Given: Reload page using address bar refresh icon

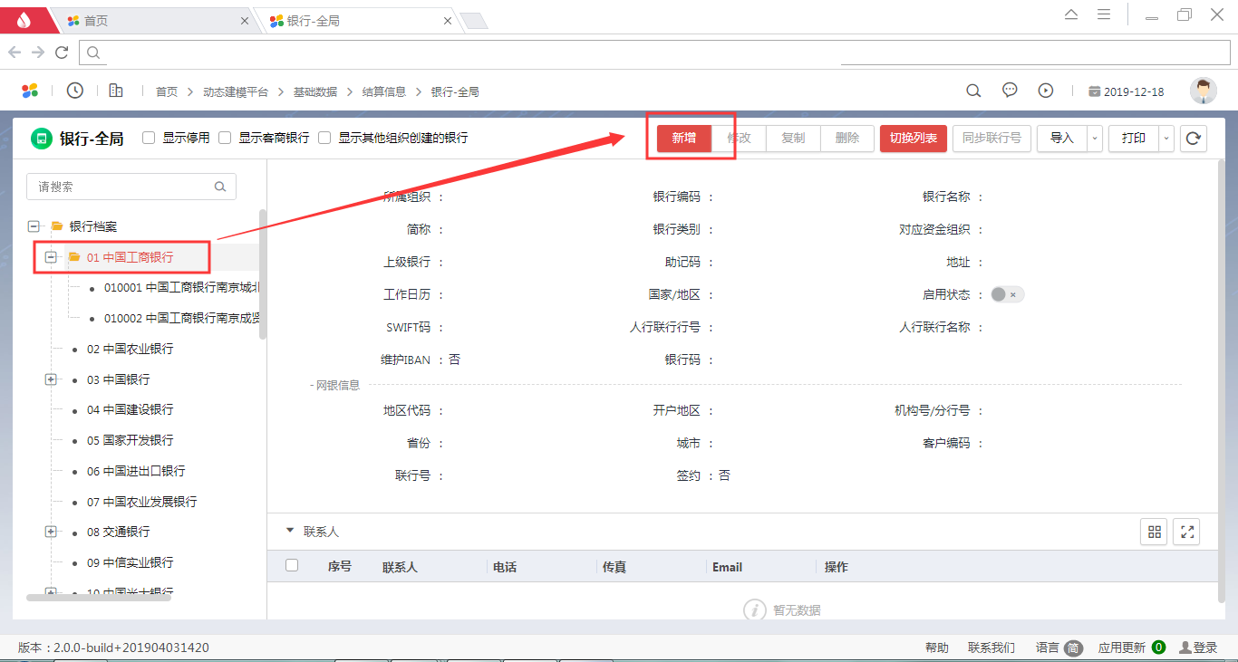Looking at the screenshot, I should tap(62, 53).
